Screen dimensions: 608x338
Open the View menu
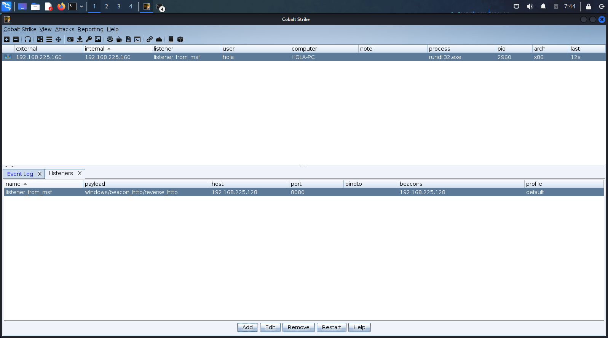45,29
